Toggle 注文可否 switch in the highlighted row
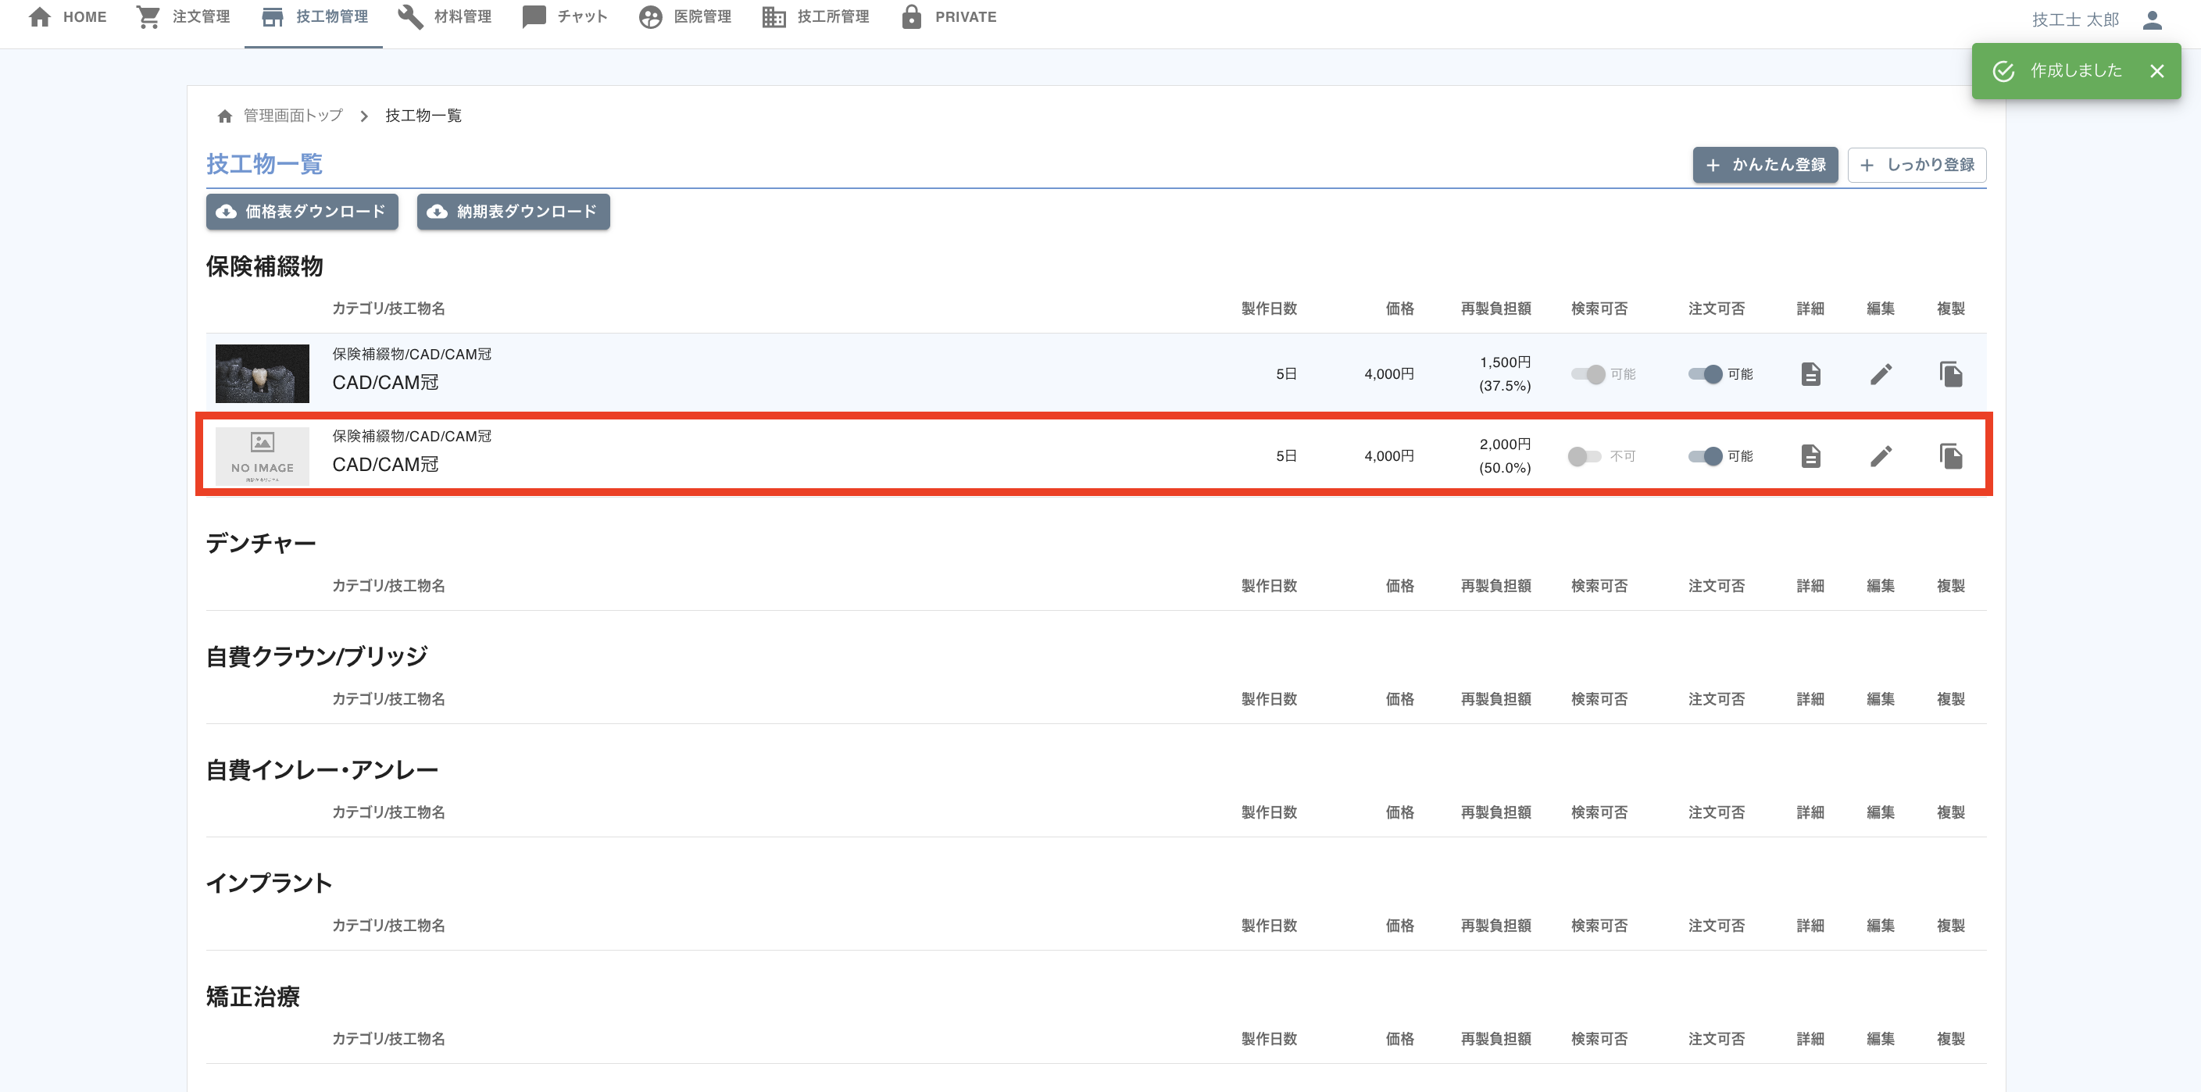This screenshot has width=2201, height=1092. pyautogui.click(x=1705, y=455)
